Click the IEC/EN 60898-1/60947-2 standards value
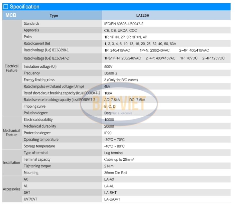This screenshot has width=238, height=206. 124,24
